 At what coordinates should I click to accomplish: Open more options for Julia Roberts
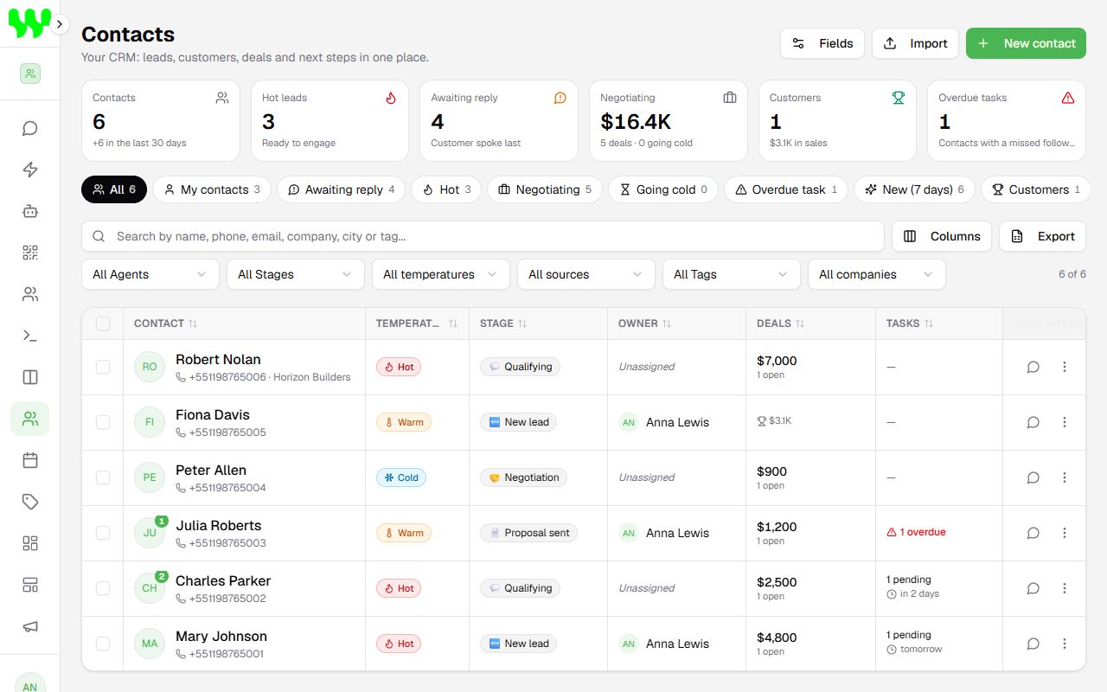(1065, 533)
